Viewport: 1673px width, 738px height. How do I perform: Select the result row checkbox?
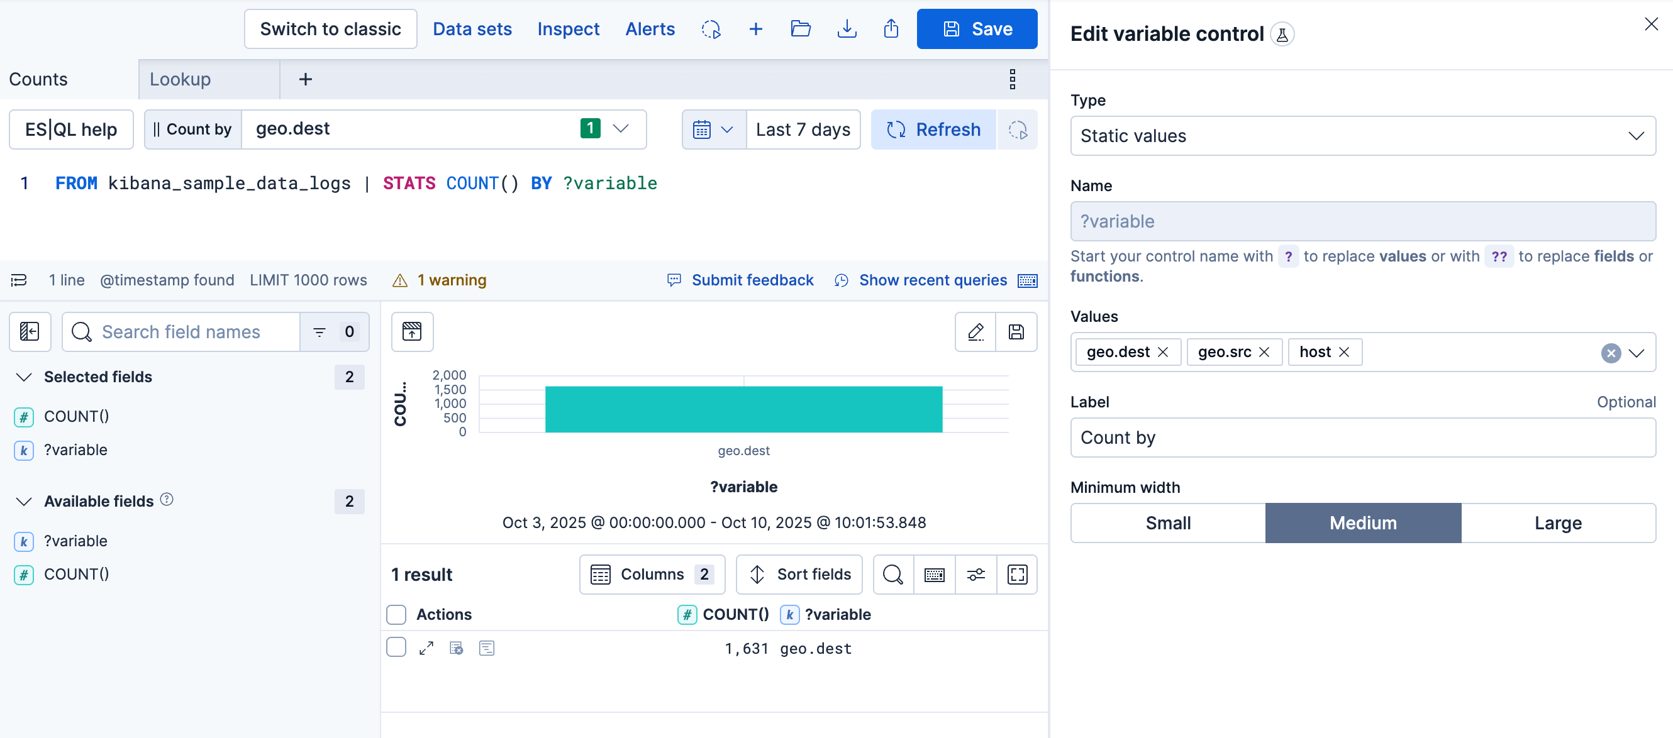396,647
